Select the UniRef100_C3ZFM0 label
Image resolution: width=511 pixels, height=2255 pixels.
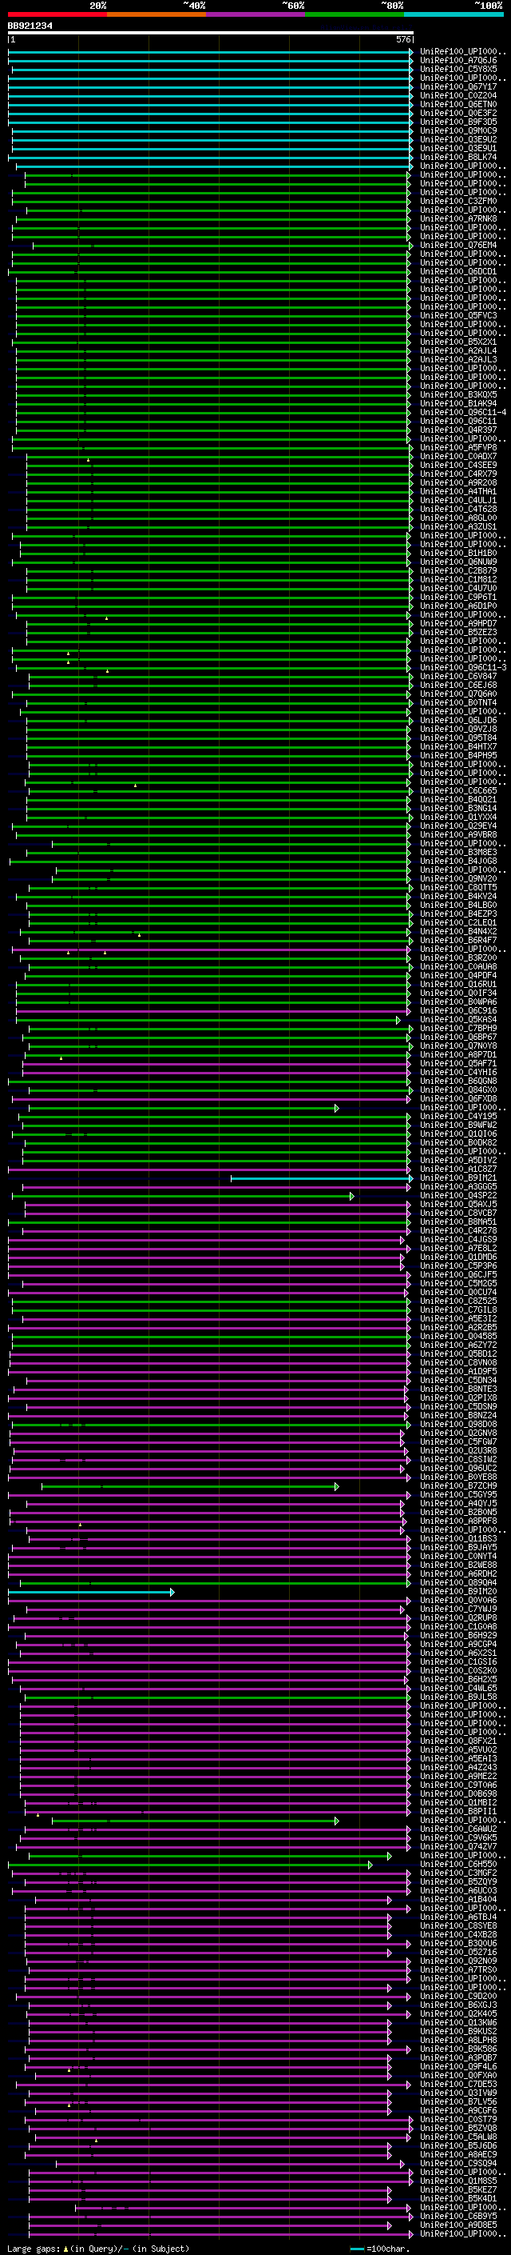pos(458,202)
